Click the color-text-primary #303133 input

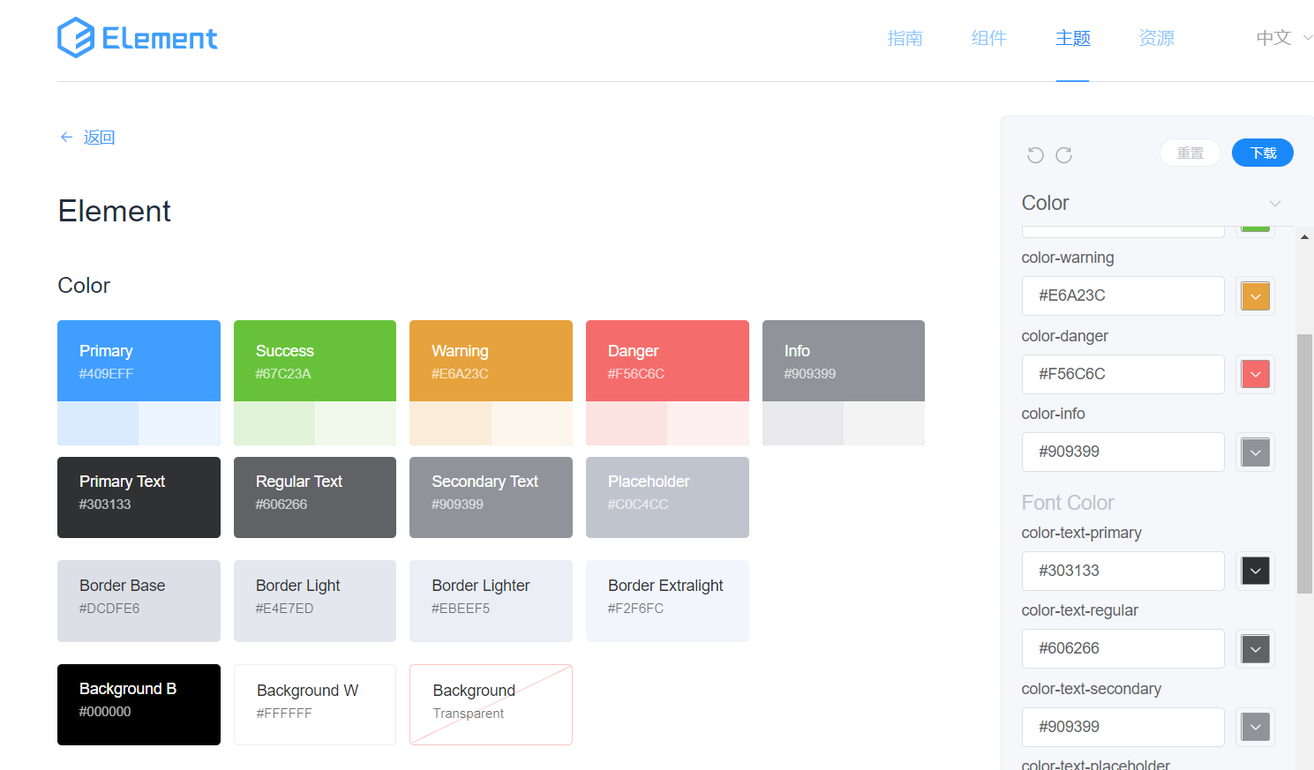point(1123,571)
